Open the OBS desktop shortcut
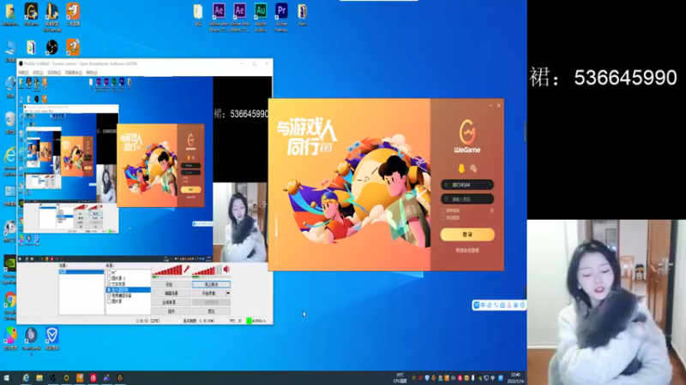 tap(51, 47)
